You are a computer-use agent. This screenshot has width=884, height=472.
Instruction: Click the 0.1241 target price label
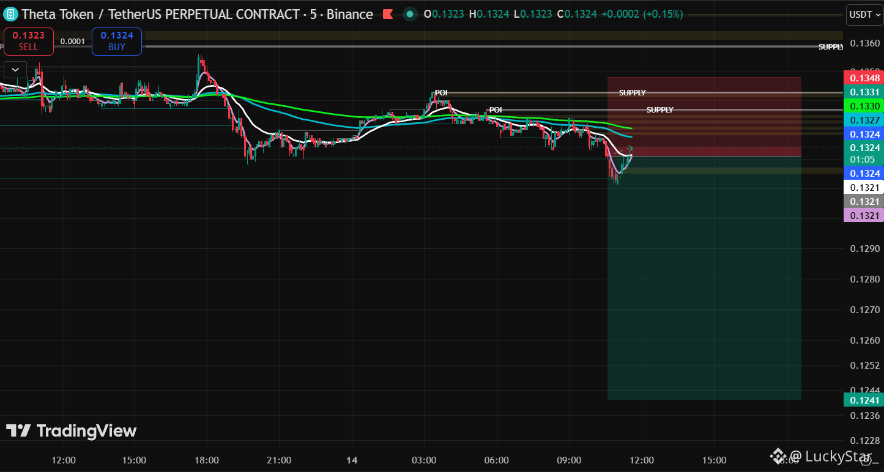[x=863, y=400]
